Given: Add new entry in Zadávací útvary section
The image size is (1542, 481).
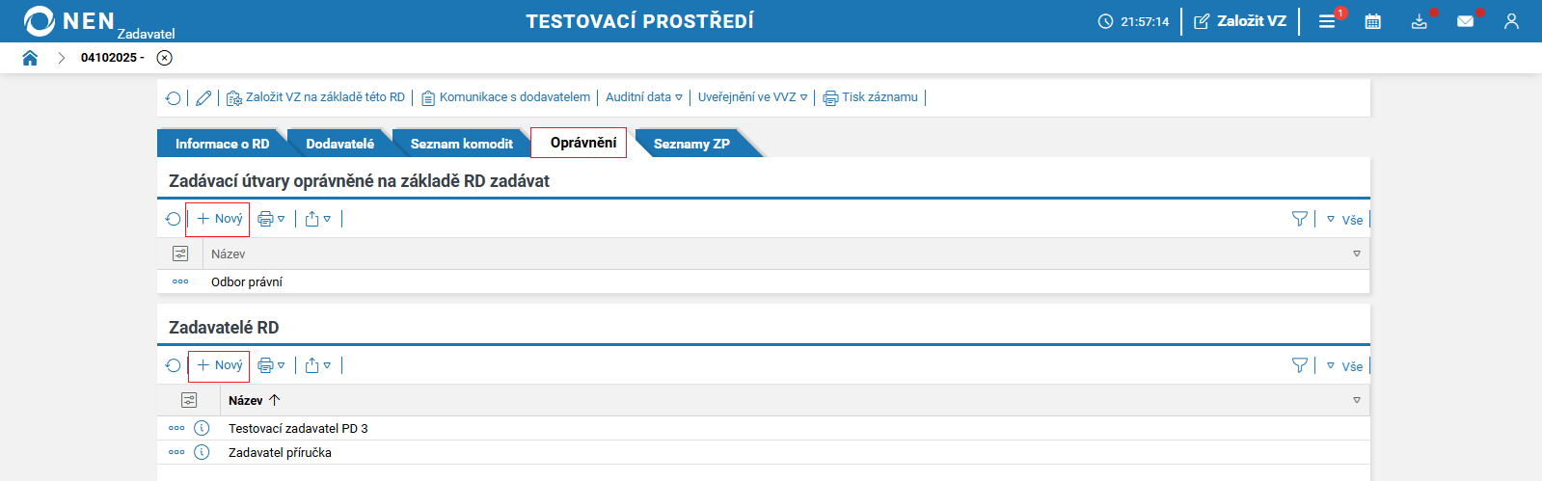Looking at the screenshot, I should pyautogui.click(x=219, y=219).
